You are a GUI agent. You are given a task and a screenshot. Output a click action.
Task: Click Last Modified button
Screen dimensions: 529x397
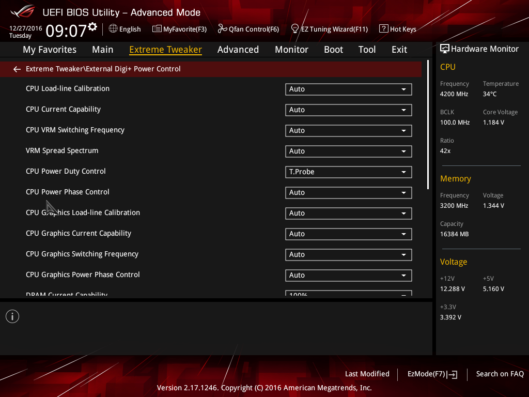(x=367, y=374)
